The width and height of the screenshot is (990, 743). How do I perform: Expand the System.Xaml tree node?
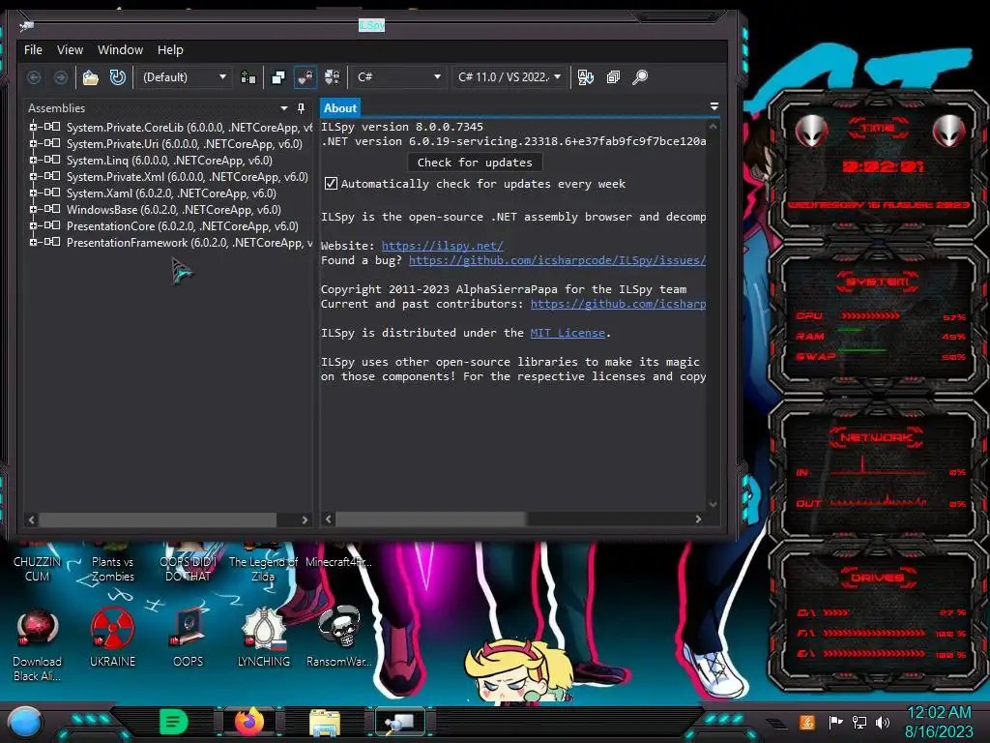[x=33, y=193]
